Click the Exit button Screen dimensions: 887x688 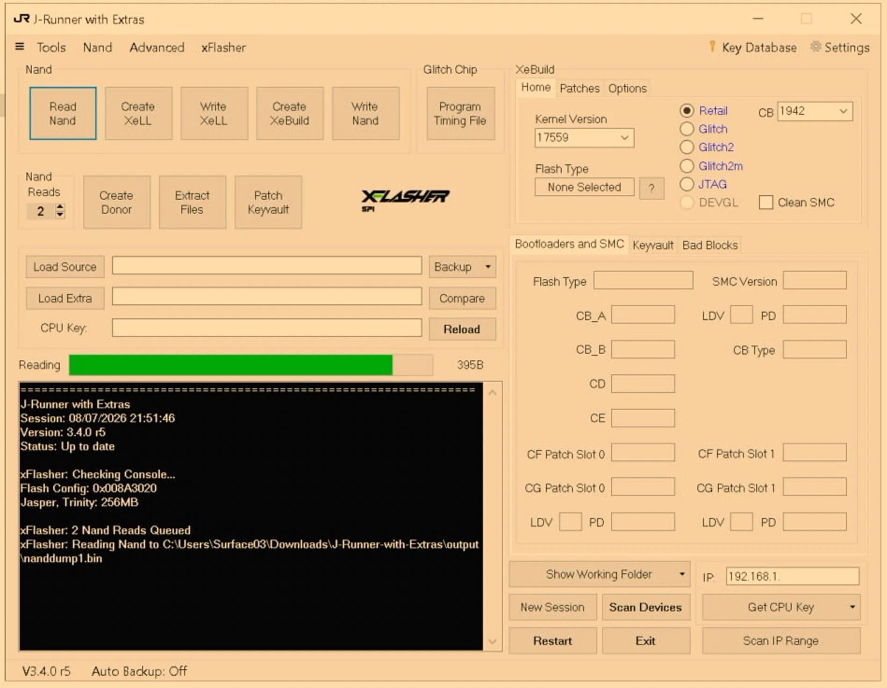coord(645,640)
